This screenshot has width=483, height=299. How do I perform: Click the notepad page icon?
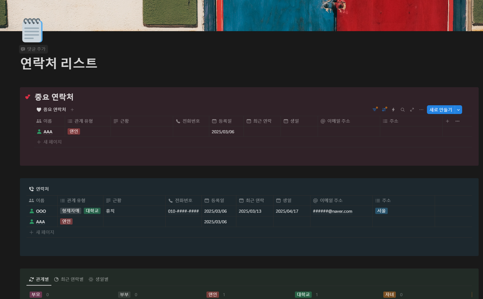pyautogui.click(x=32, y=30)
